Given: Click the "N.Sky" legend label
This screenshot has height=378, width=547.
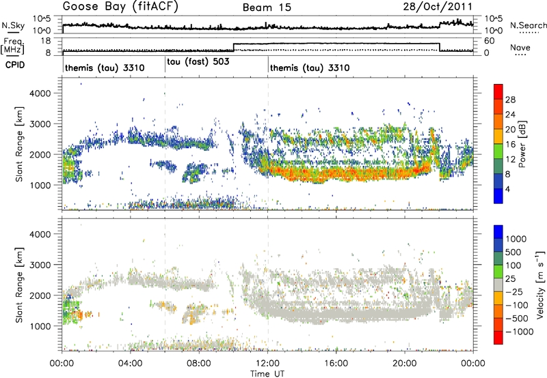Looking at the screenshot, I should [13, 25].
